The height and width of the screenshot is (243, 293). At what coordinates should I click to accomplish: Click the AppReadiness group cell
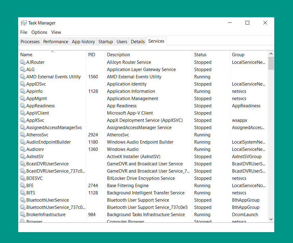246,106
